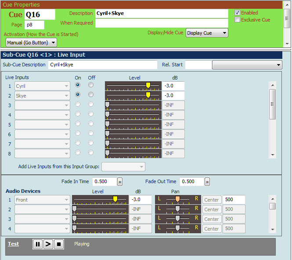This screenshot has height=260, width=292.
Task: Click the Cyril level slider thumb
Action: (148, 85)
